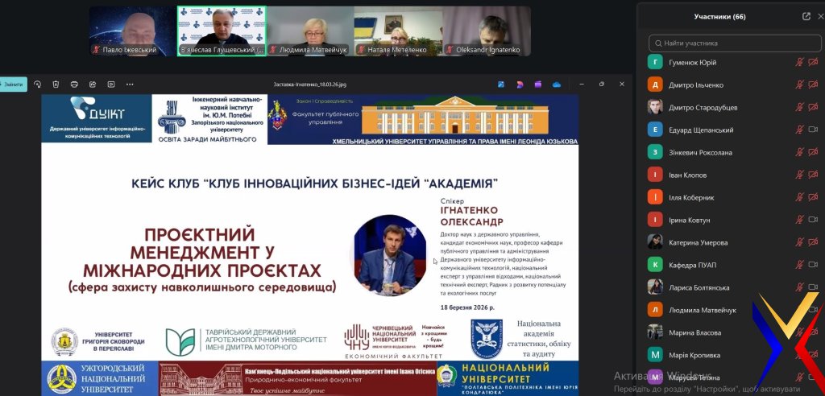Screen dimensions: 825x396
Task: Click the print icon in Photos toolbar
Action: (74, 84)
